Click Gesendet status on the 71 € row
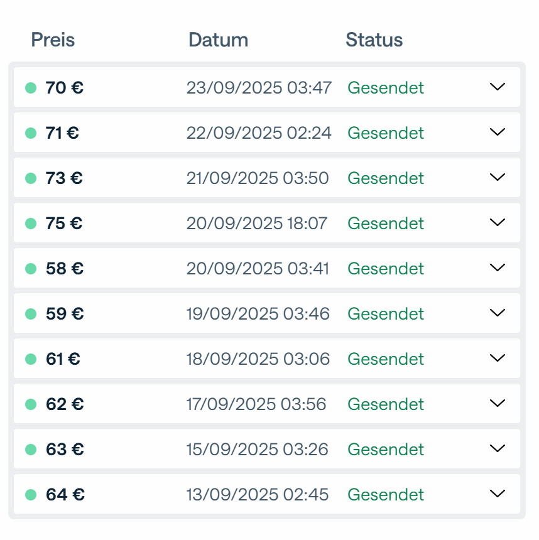Image resolution: width=539 pixels, height=540 pixels. click(386, 133)
